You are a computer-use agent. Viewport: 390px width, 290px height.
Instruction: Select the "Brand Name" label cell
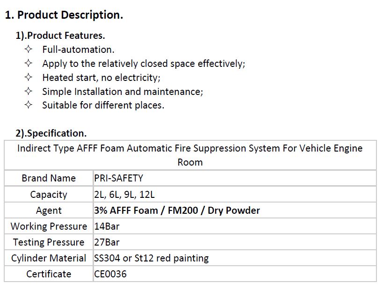click(49, 178)
